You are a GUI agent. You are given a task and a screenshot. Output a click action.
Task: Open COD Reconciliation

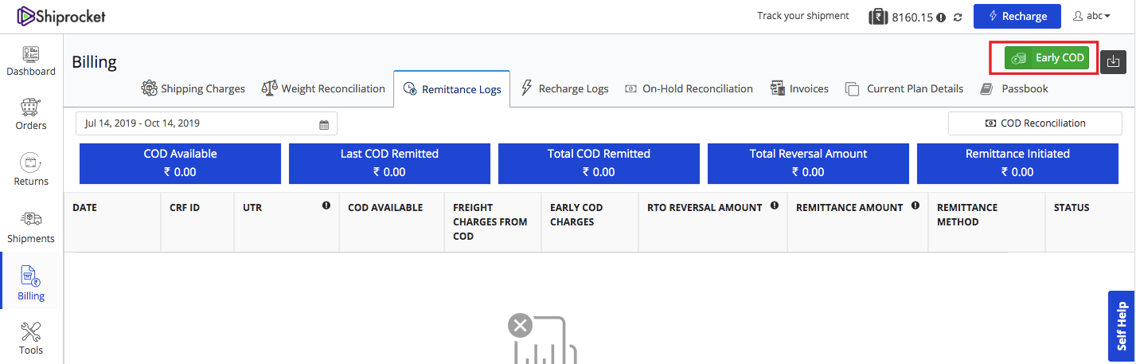click(x=1034, y=123)
